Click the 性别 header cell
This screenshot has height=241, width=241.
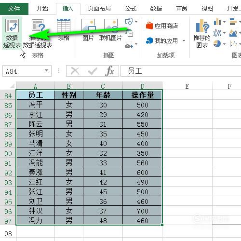69,95
